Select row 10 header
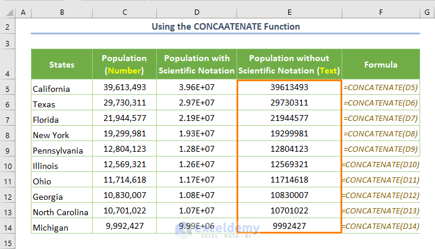Viewport: 435px width, 249px height. tap(7, 165)
